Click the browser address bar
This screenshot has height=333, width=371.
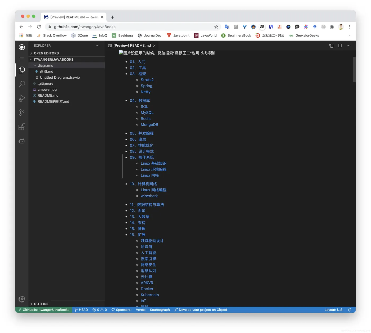coord(132,27)
